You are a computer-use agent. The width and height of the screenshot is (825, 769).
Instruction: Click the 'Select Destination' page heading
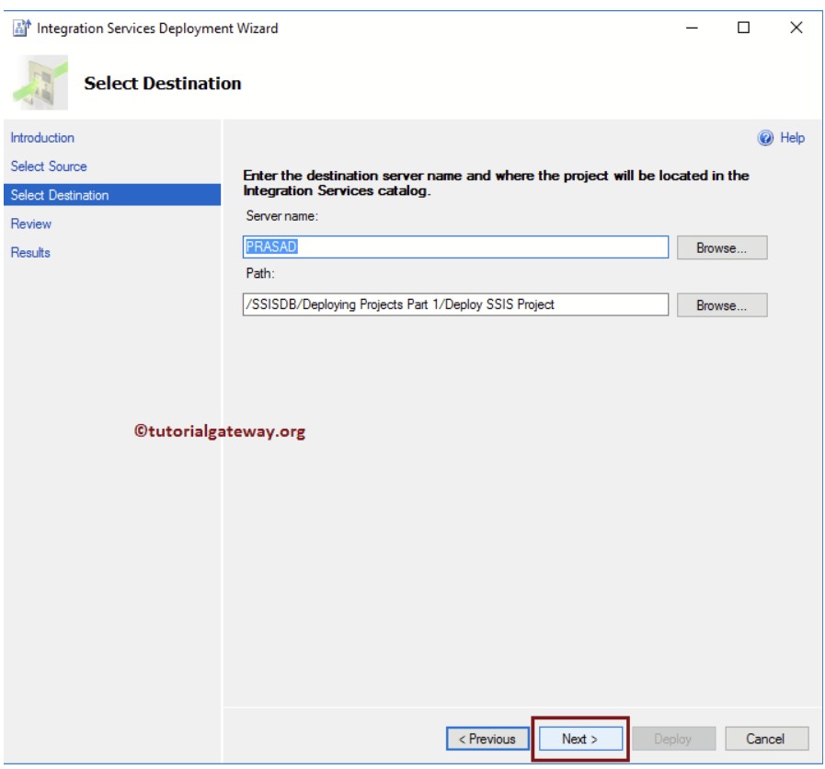163,83
